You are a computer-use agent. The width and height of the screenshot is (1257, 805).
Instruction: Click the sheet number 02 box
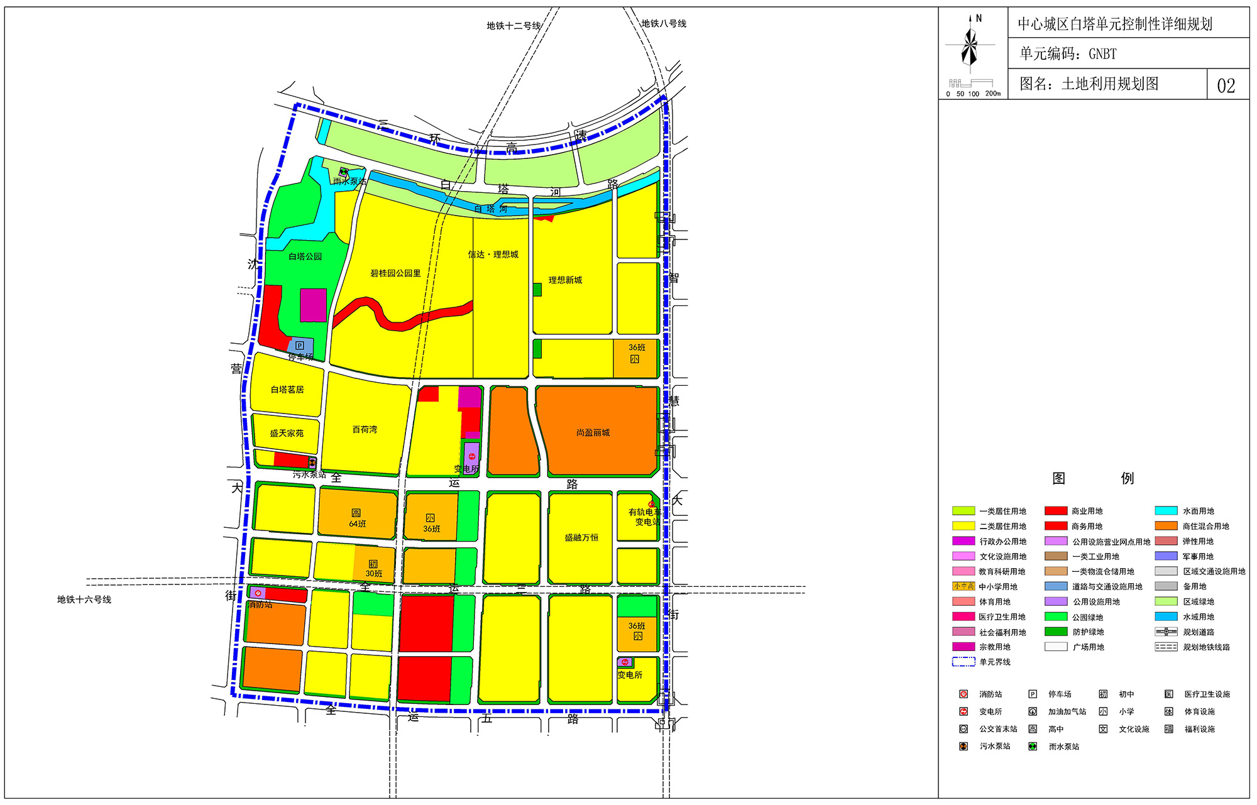(x=1226, y=85)
